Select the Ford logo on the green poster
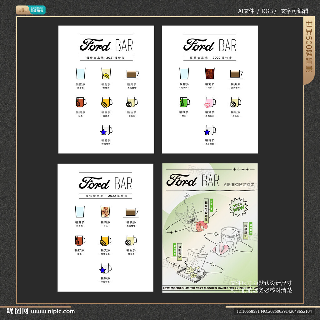 (x=182, y=180)
